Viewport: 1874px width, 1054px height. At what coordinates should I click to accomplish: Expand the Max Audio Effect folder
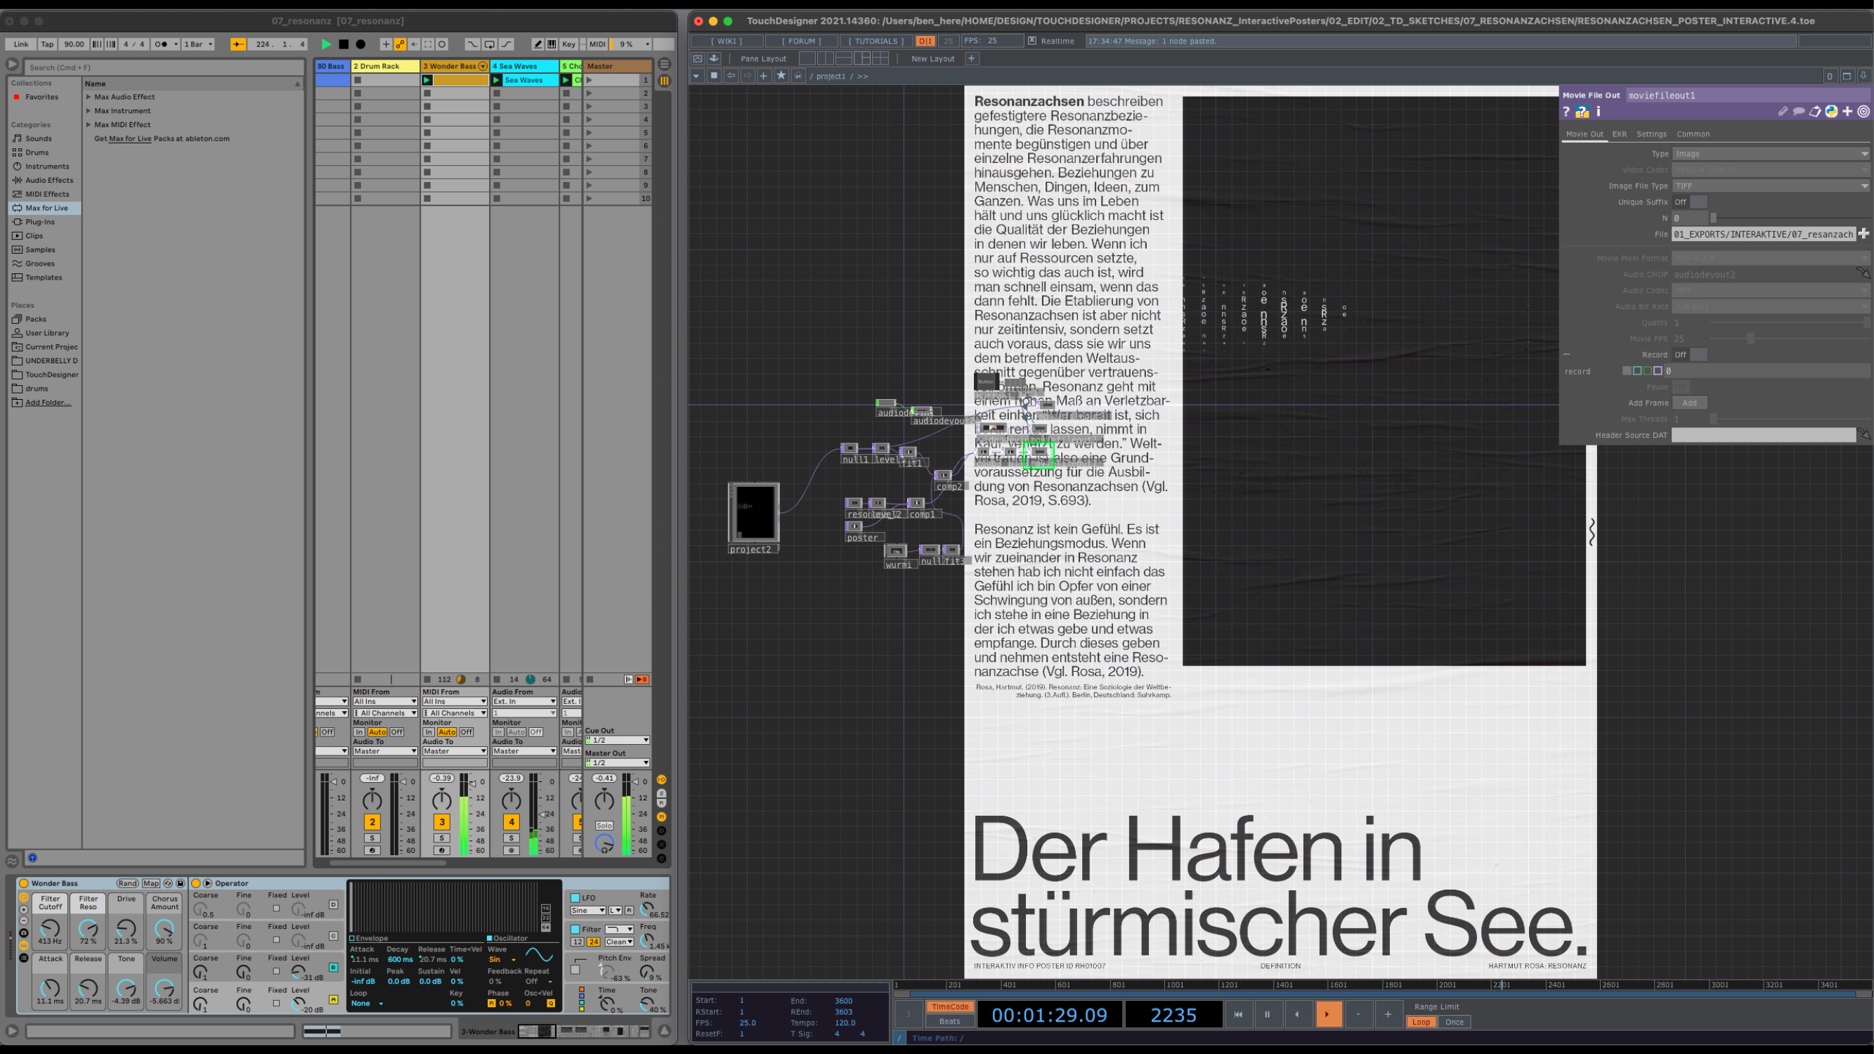click(89, 97)
